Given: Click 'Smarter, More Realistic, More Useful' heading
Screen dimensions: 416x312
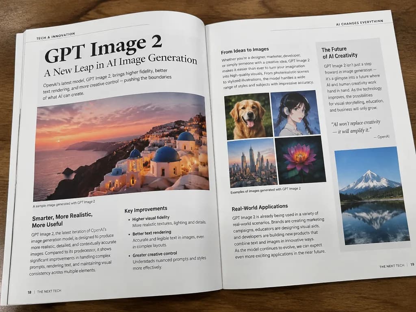Looking at the screenshot, I should click(x=62, y=220).
